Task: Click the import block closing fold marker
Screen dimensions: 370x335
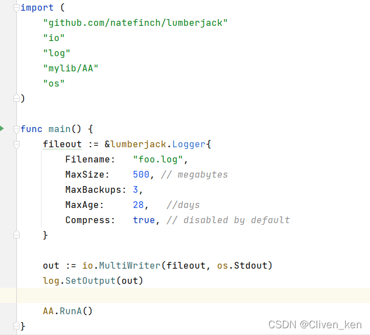Action: tap(16, 98)
